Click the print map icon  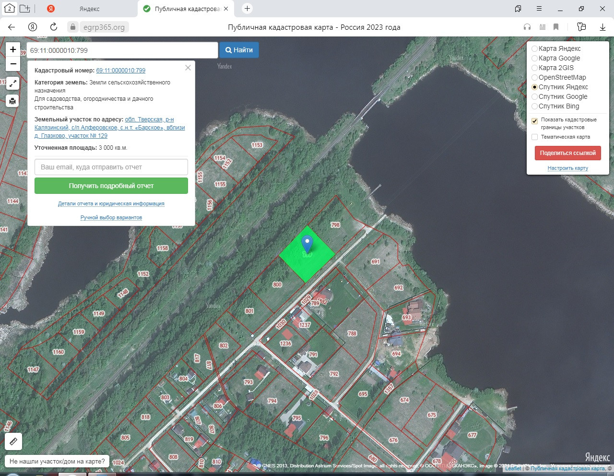(13, 101)
